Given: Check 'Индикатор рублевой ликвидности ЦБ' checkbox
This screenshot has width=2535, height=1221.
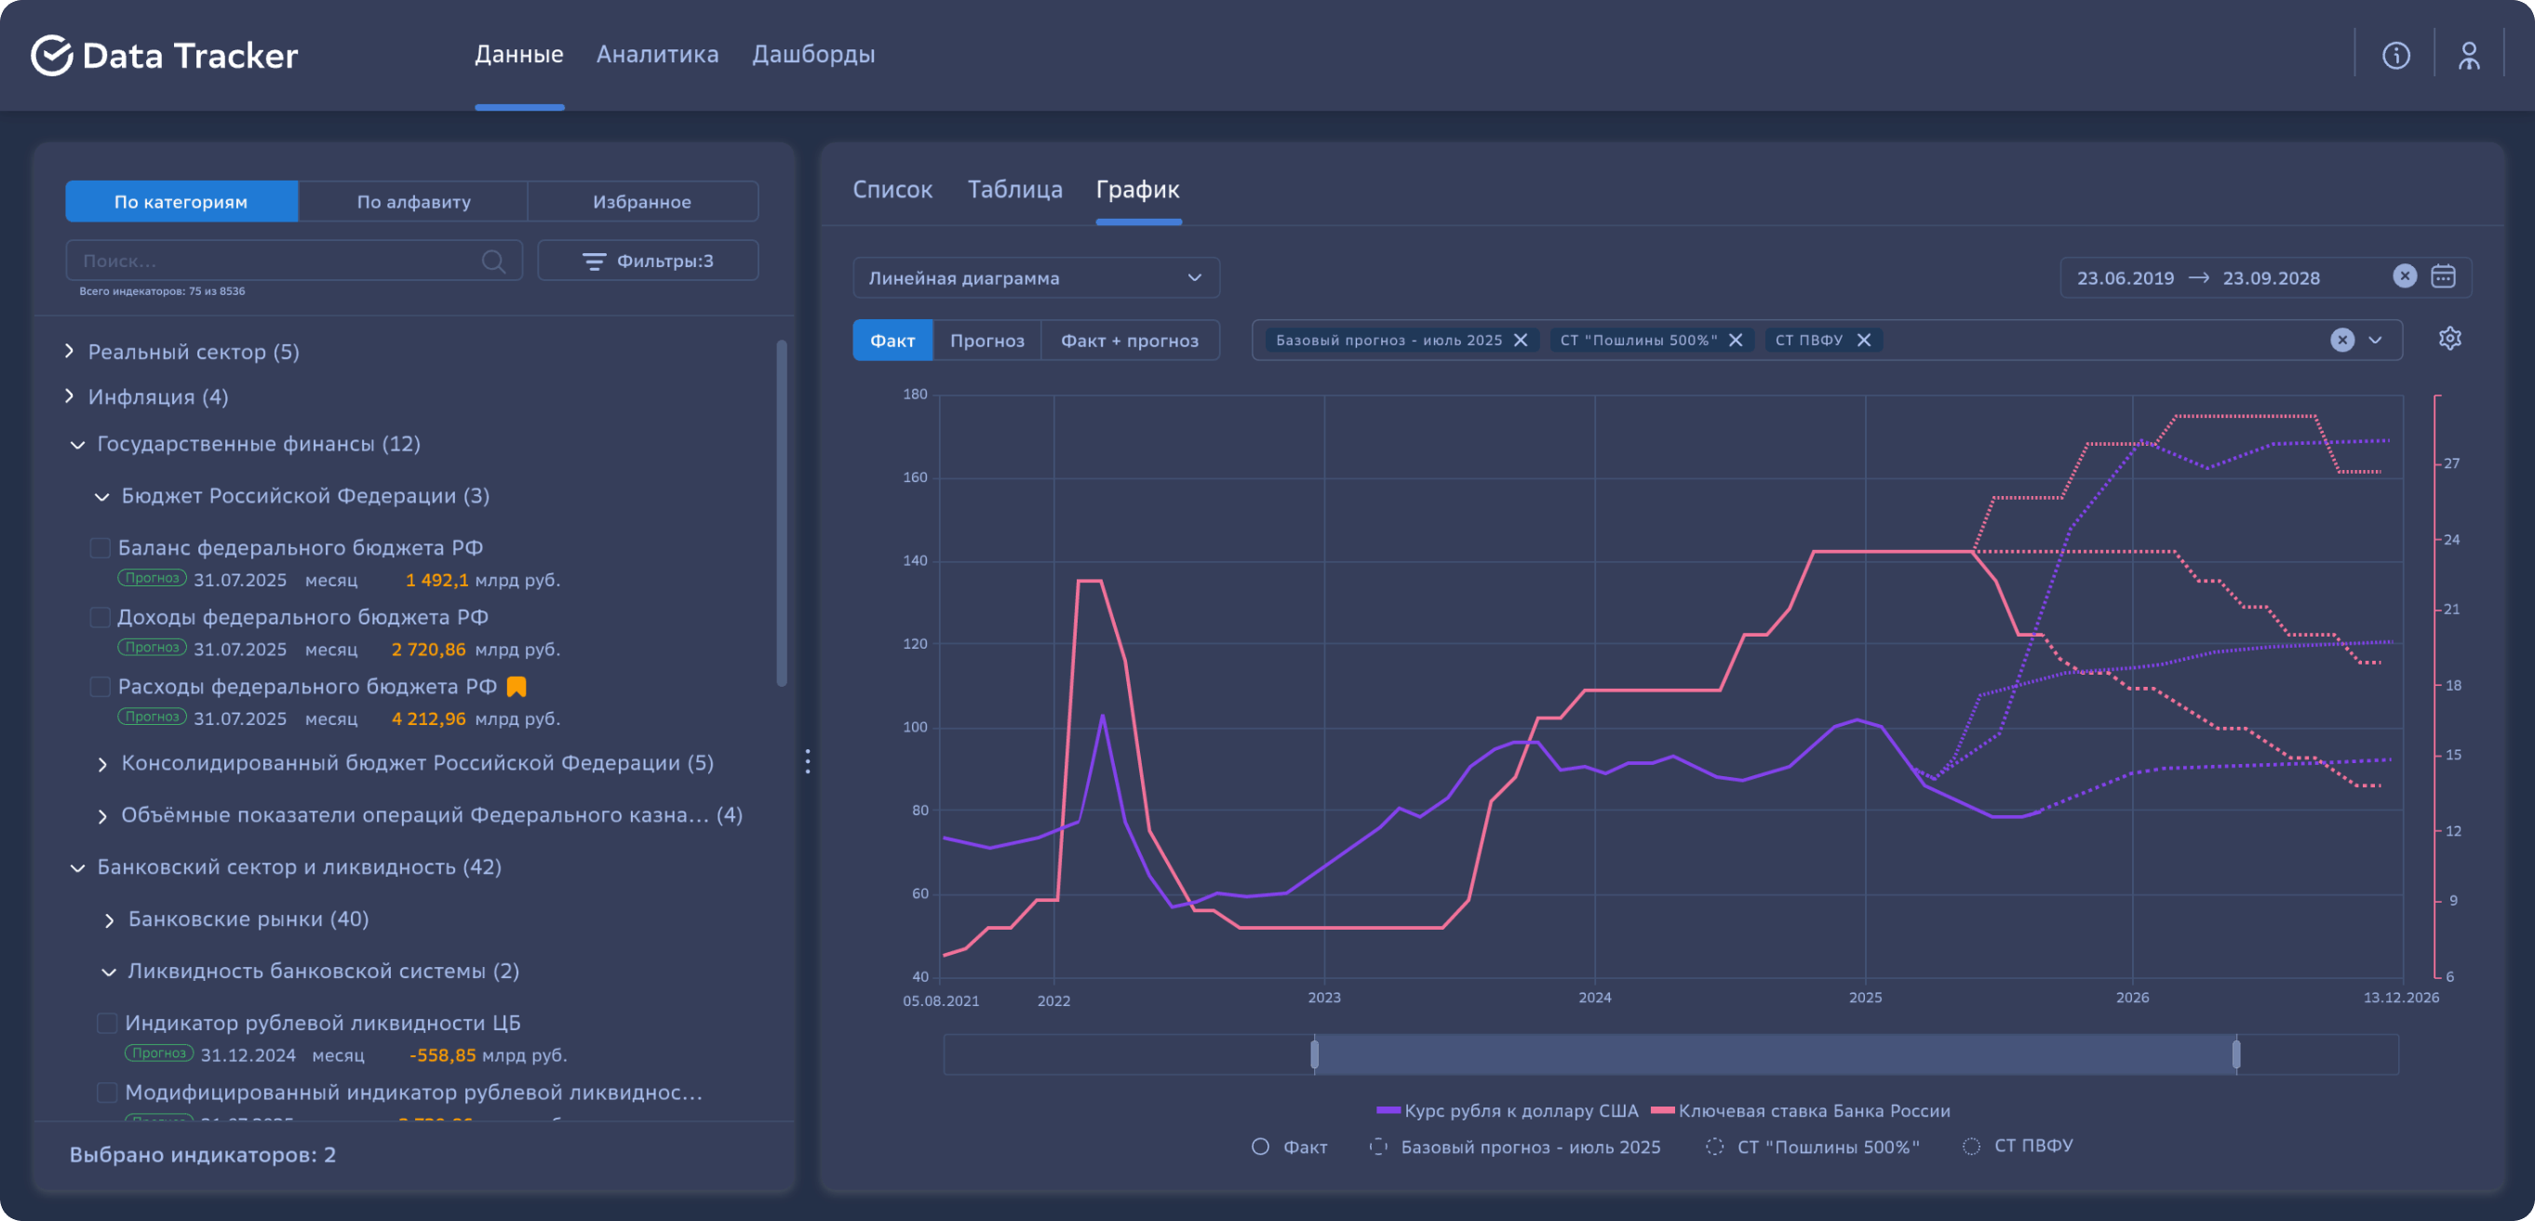Looking at the screenshot, I should 106,1024.
